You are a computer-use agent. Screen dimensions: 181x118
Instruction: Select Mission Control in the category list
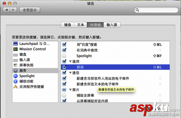[x=35, y=49]
